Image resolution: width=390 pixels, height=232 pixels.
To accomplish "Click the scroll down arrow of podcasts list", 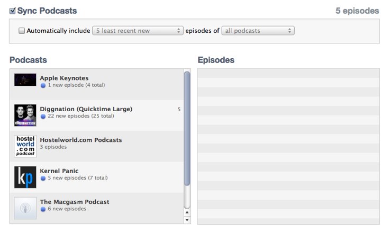I will 187,220.
